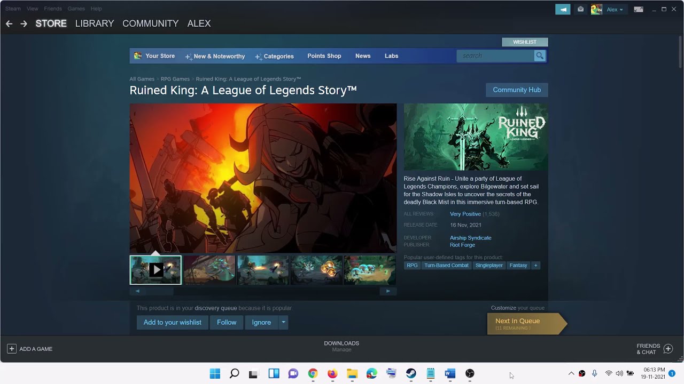The height and width of the screenshot is (384, 684).
Task: Click the Steam taskbar icon
Action: click(x=411, y=373)
